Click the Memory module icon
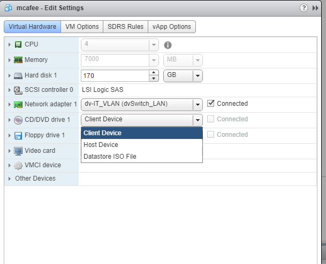The image size is (326, 264). 18,60
